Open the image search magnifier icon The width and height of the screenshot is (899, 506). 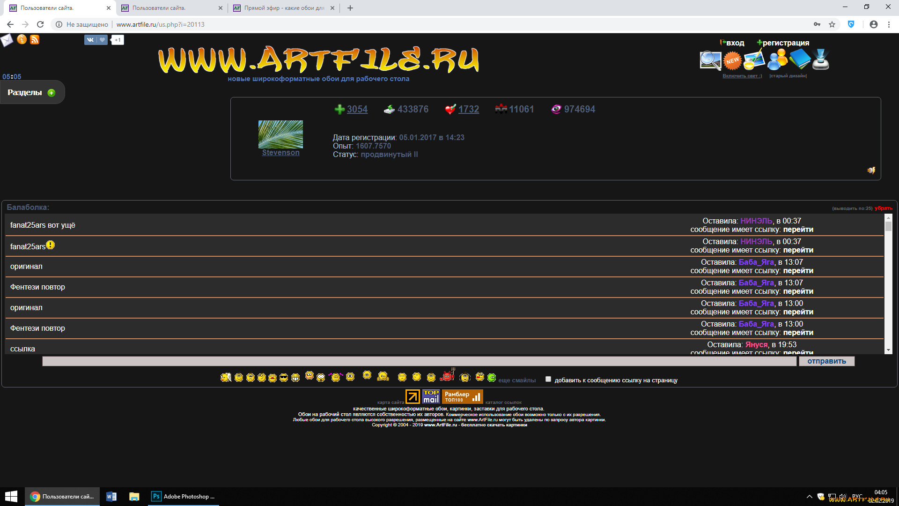pos(710,60)
